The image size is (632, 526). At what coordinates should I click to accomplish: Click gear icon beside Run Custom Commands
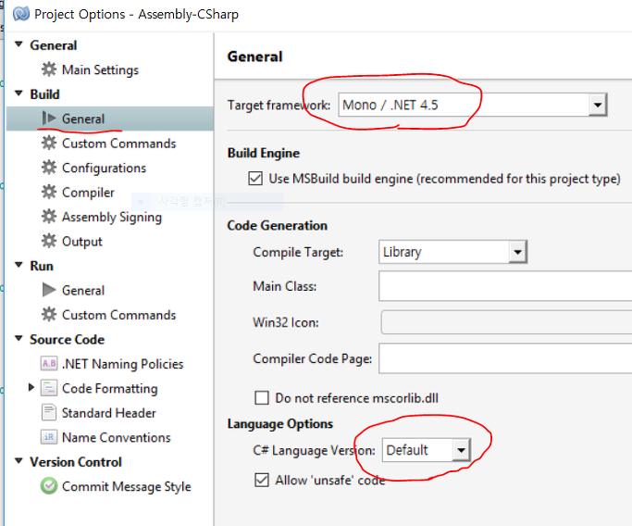(49, 315)
